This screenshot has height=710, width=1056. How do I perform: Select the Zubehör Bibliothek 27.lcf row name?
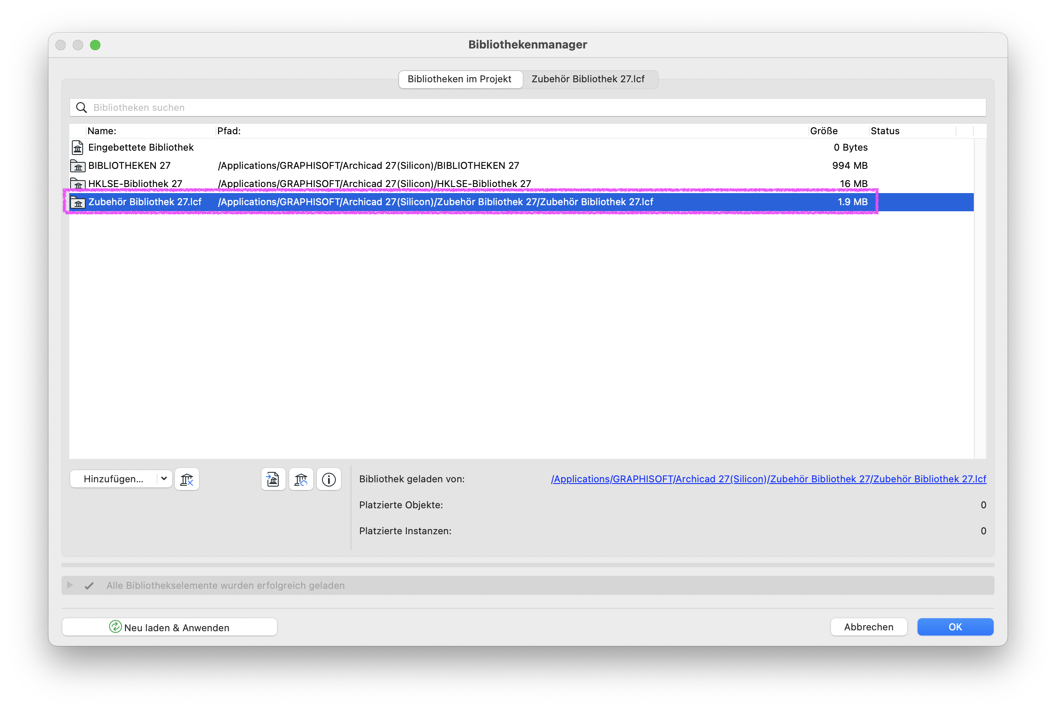pyautogui.click(x=145, y=202)
